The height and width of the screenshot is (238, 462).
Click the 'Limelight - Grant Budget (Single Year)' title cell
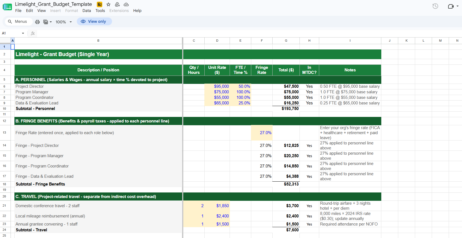tap(98, 54)
